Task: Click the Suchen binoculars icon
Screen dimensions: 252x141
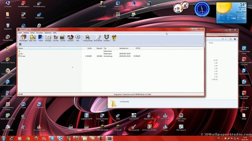Action: pyautogui.click(x=63, y=38)
